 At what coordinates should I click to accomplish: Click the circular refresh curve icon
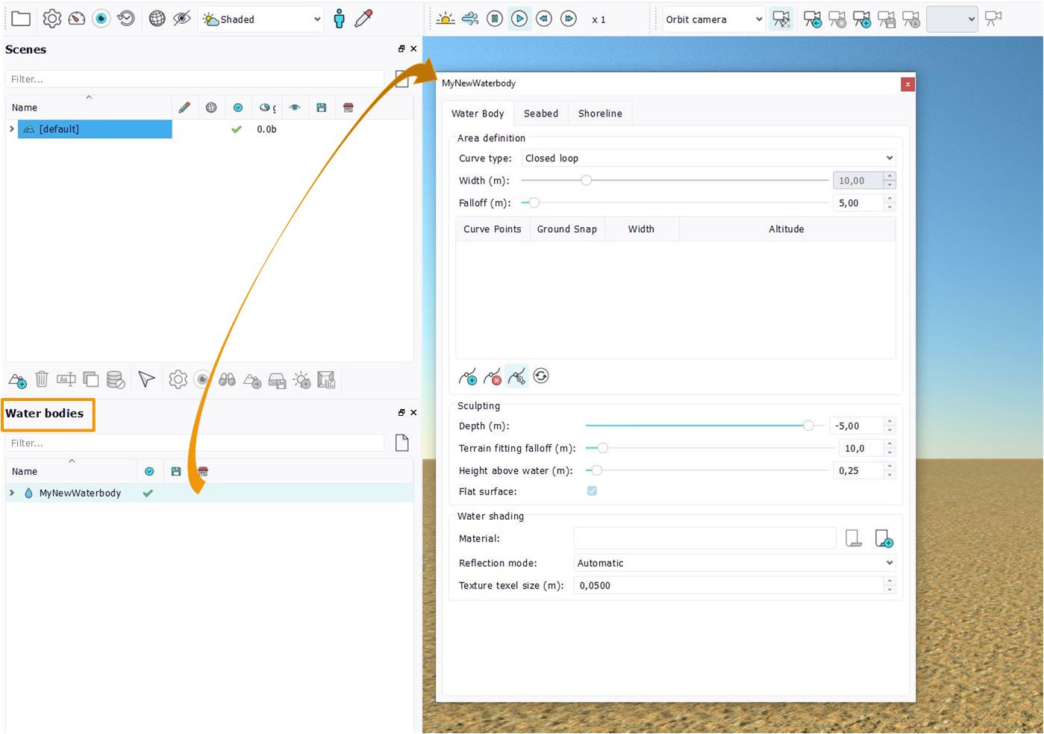541,376
